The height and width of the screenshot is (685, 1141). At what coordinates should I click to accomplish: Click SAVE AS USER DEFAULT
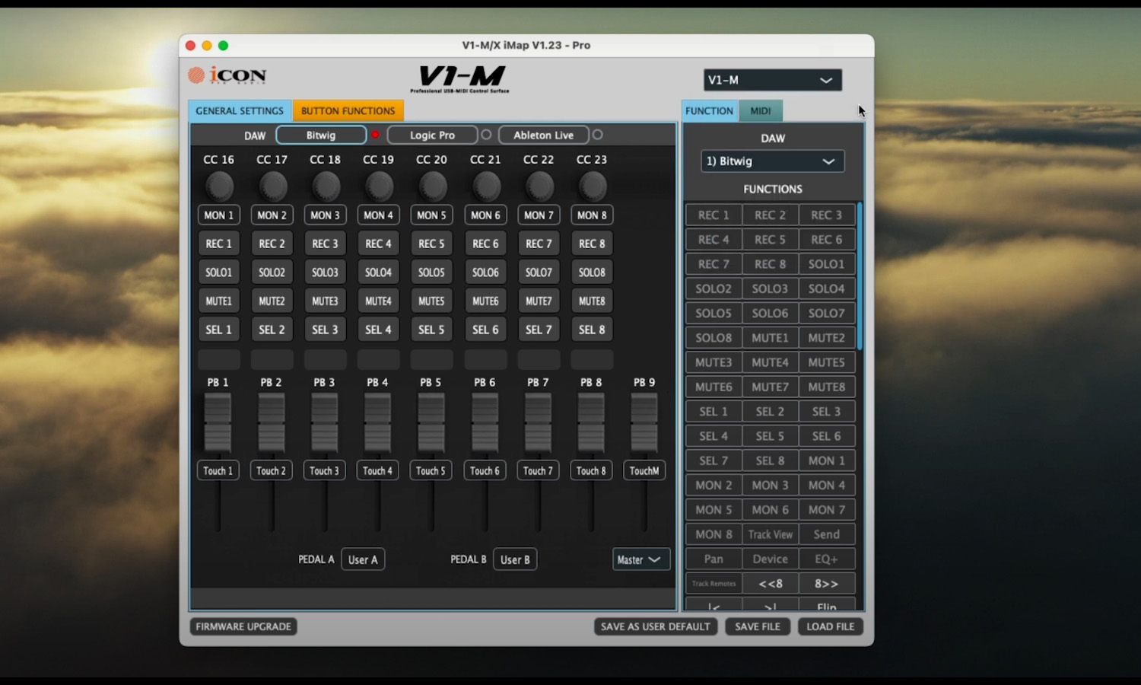pyautogui.click(x=655, y=626)
